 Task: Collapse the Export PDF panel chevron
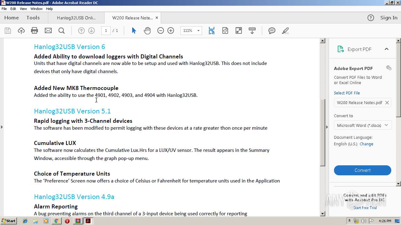387,49
